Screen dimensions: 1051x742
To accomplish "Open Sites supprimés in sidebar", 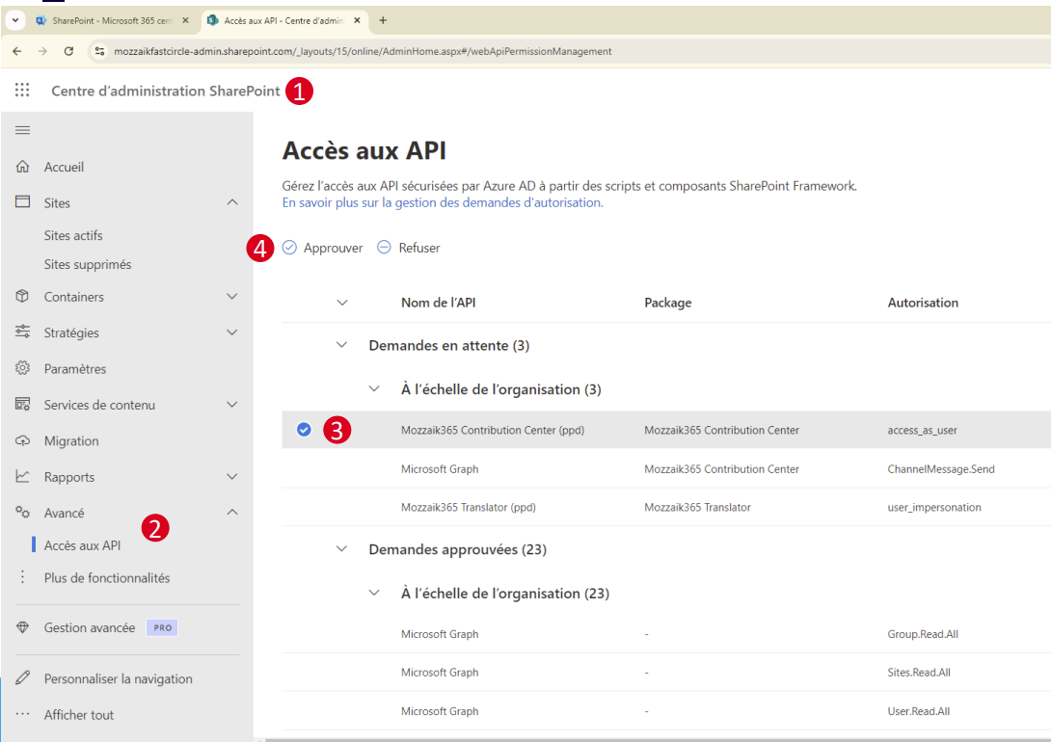I will pos(88,264).
